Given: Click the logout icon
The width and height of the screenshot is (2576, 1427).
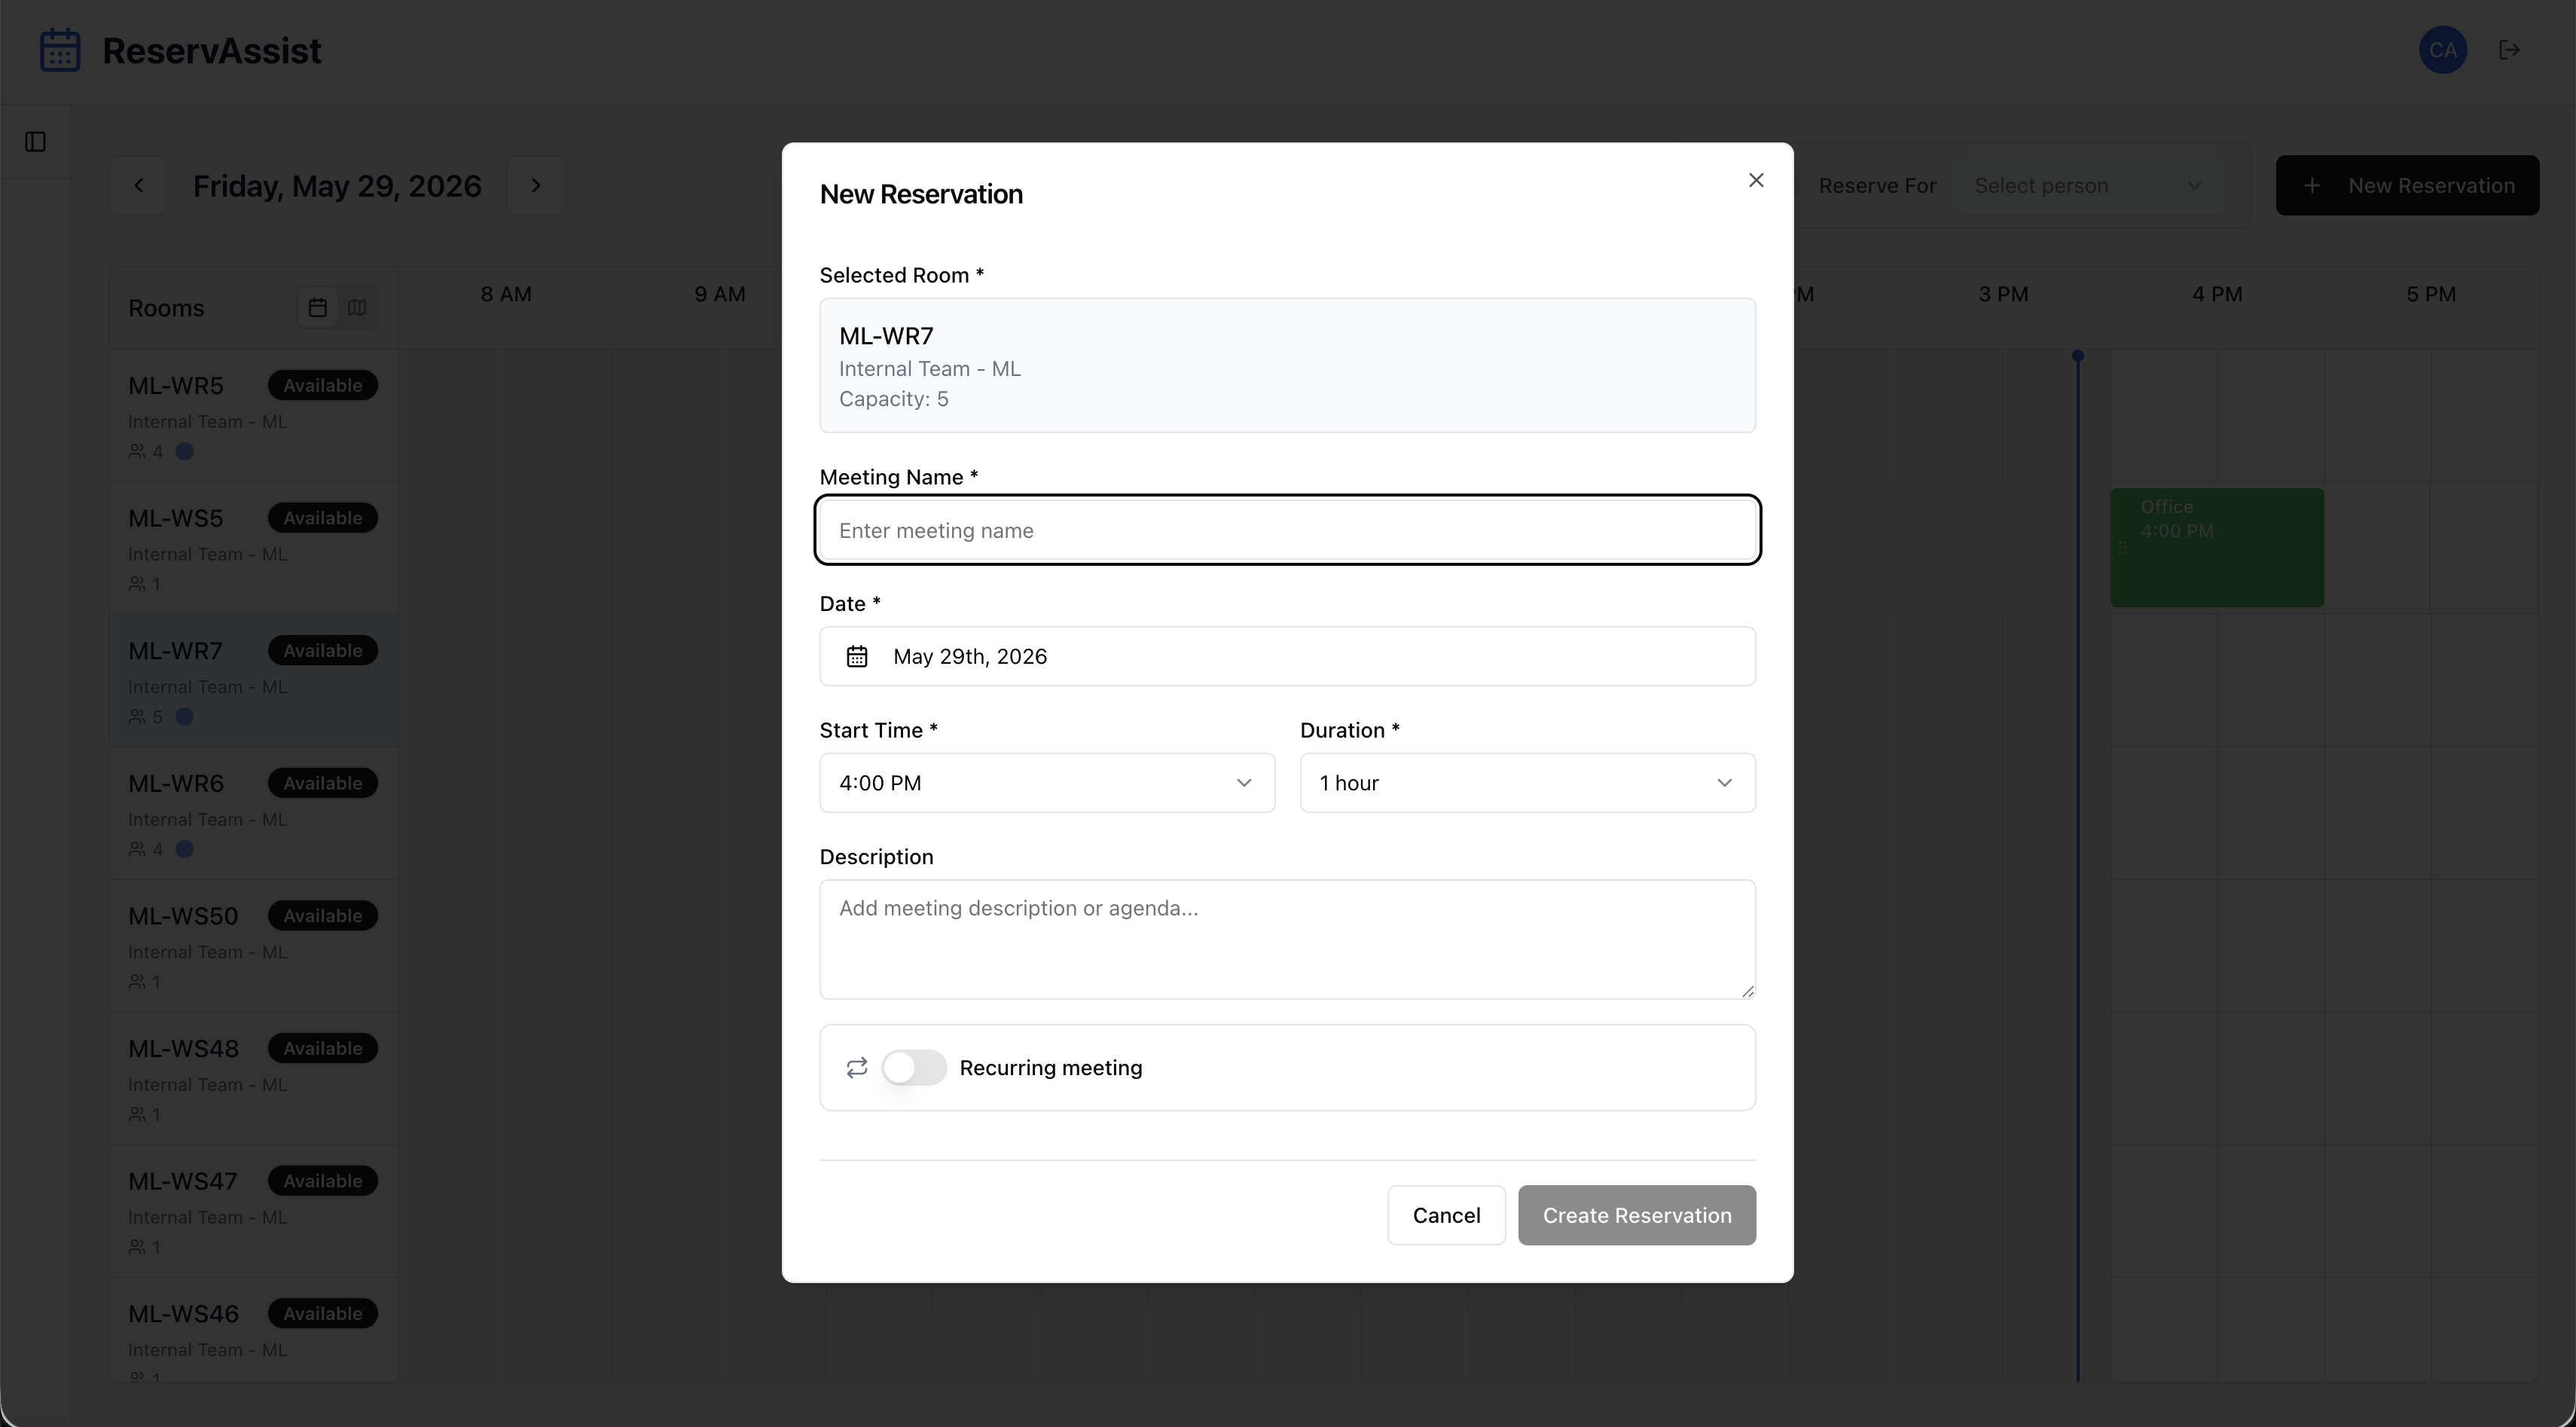Looking at the screenshot, I should coord(2509,50).
